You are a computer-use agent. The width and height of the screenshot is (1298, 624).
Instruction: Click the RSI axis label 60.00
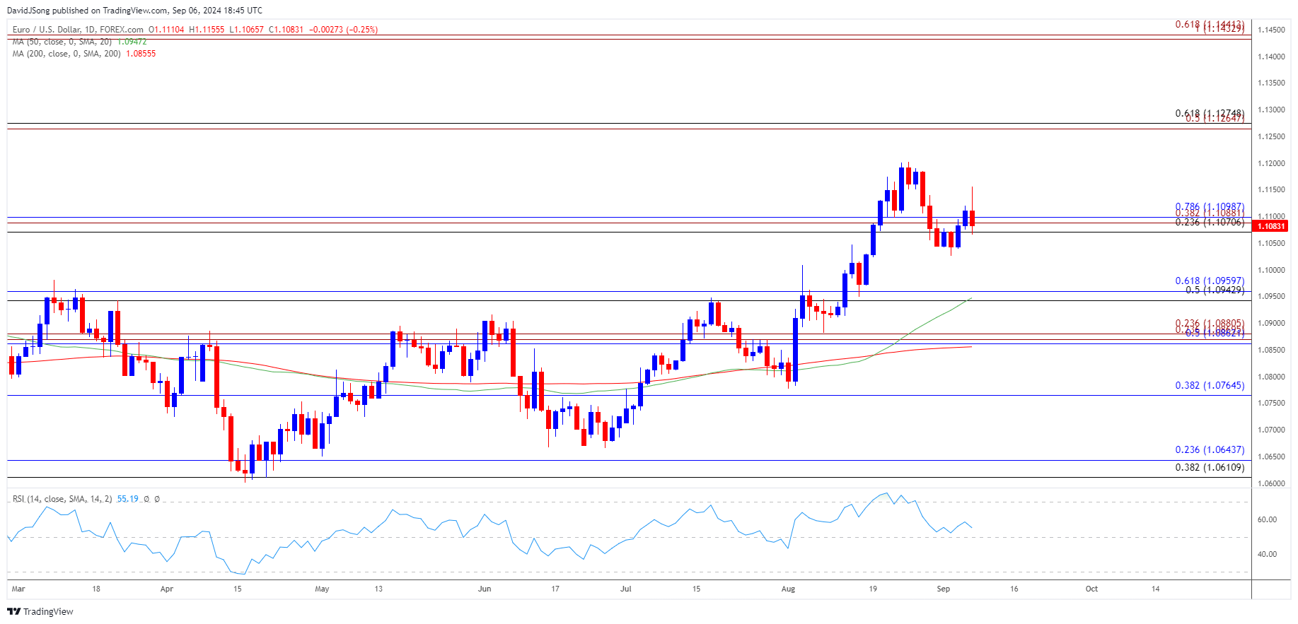tap(1267, 519)
